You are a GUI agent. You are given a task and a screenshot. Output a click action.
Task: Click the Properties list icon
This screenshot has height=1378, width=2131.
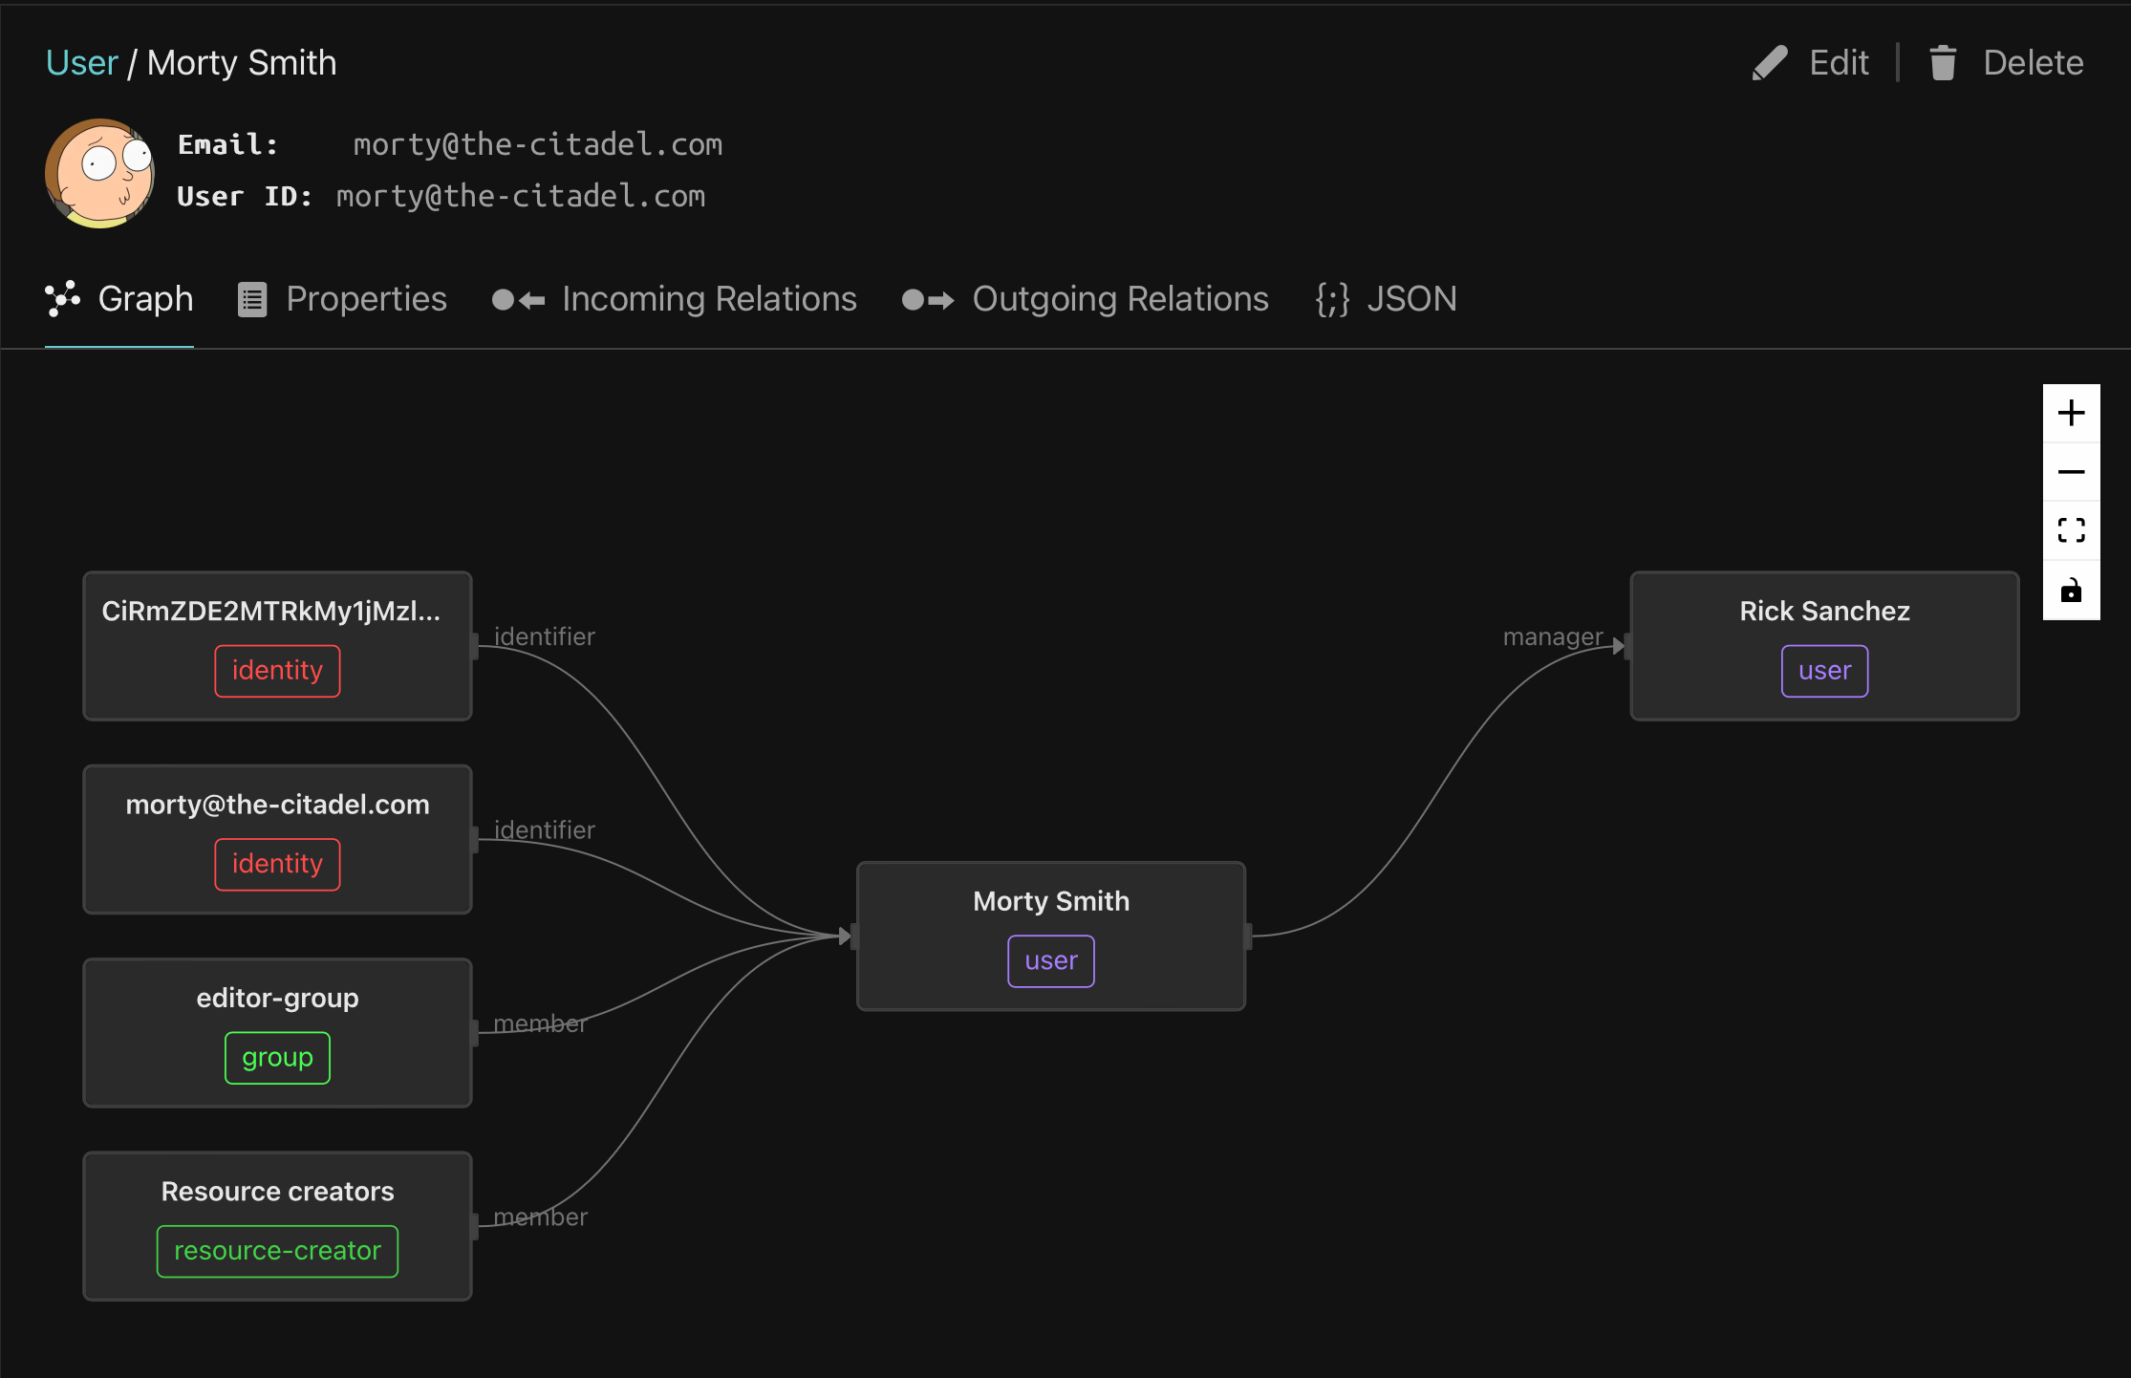click(x=252, y=299)
